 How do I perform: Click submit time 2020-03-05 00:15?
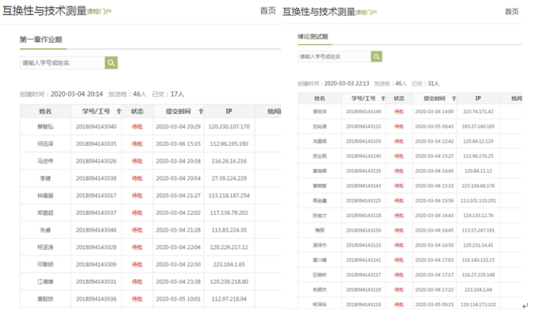434,304
